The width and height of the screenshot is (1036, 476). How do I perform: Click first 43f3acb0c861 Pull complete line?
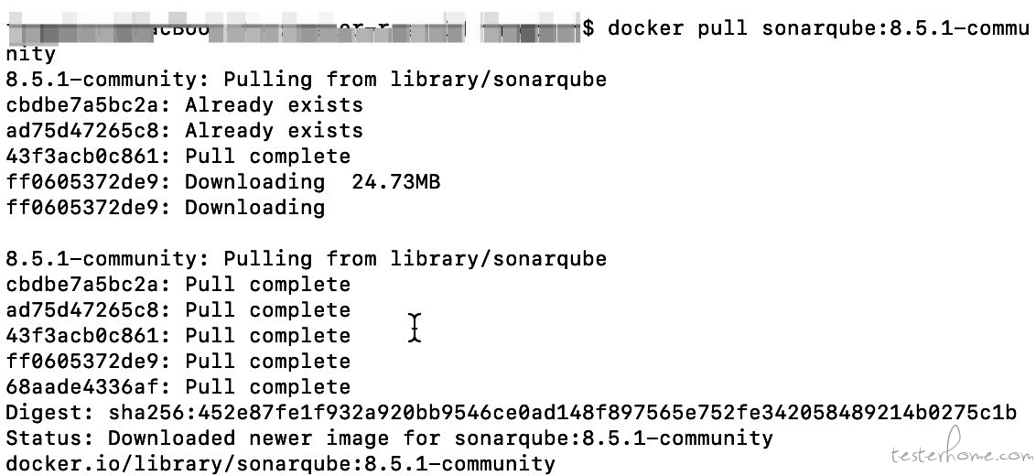coord(178,157)
